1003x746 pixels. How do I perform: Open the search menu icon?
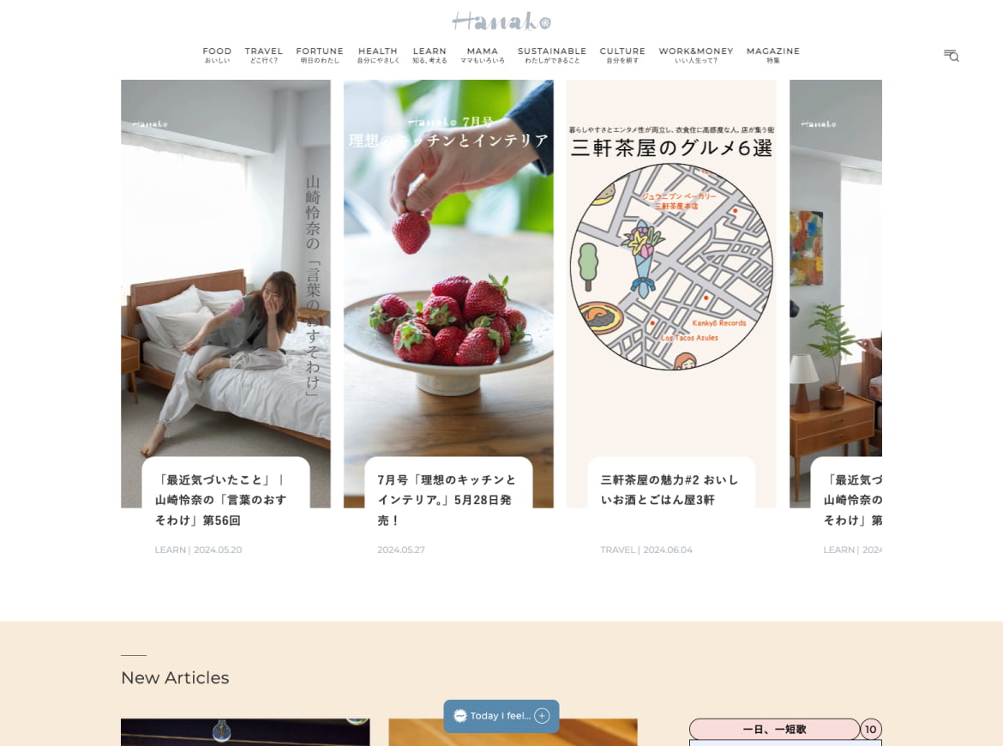pyautogui.click(x=952, y=56)
